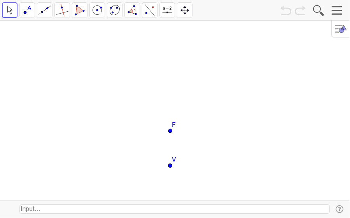Select Circle with Center through Point tool

point(97,10)
